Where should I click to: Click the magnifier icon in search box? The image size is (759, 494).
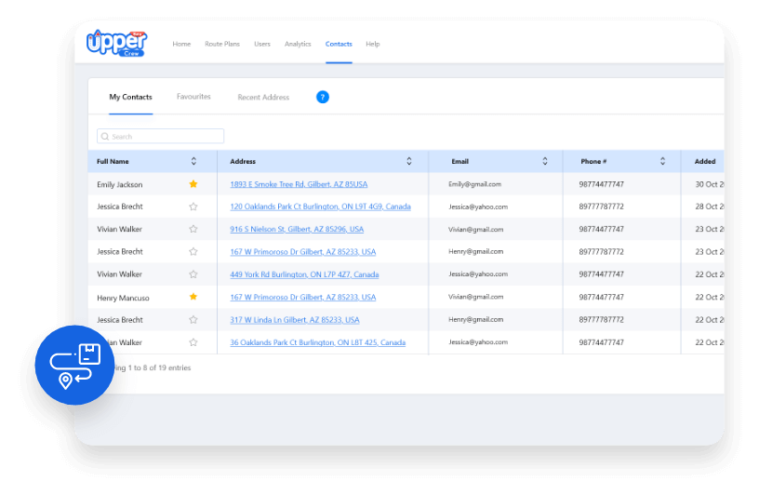[105, 137]
